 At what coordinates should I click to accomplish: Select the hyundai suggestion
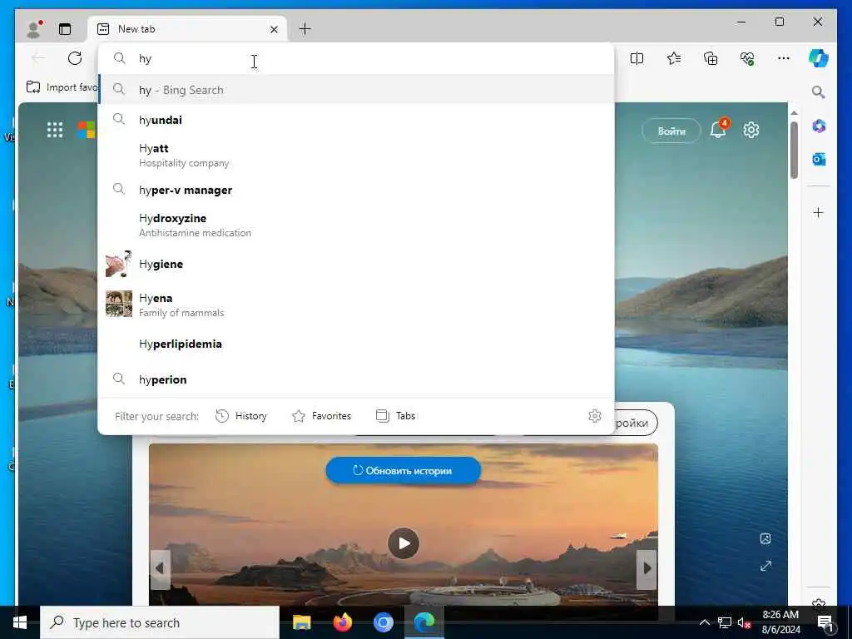point(356,120)
